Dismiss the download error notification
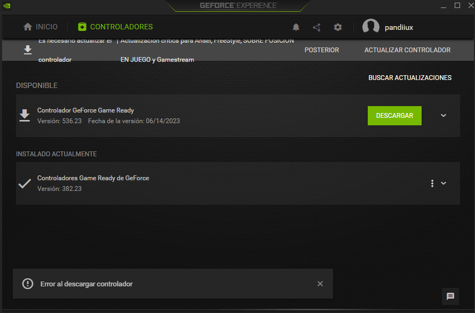 pyautogui.click(x=320, y=284)
